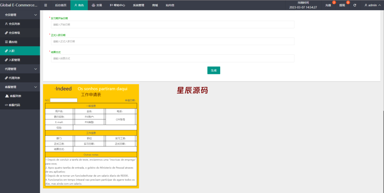This screenshot has width=384, height=193.
Task: Open 帮助中心 in top navigation
Action: tap(117, 5)
